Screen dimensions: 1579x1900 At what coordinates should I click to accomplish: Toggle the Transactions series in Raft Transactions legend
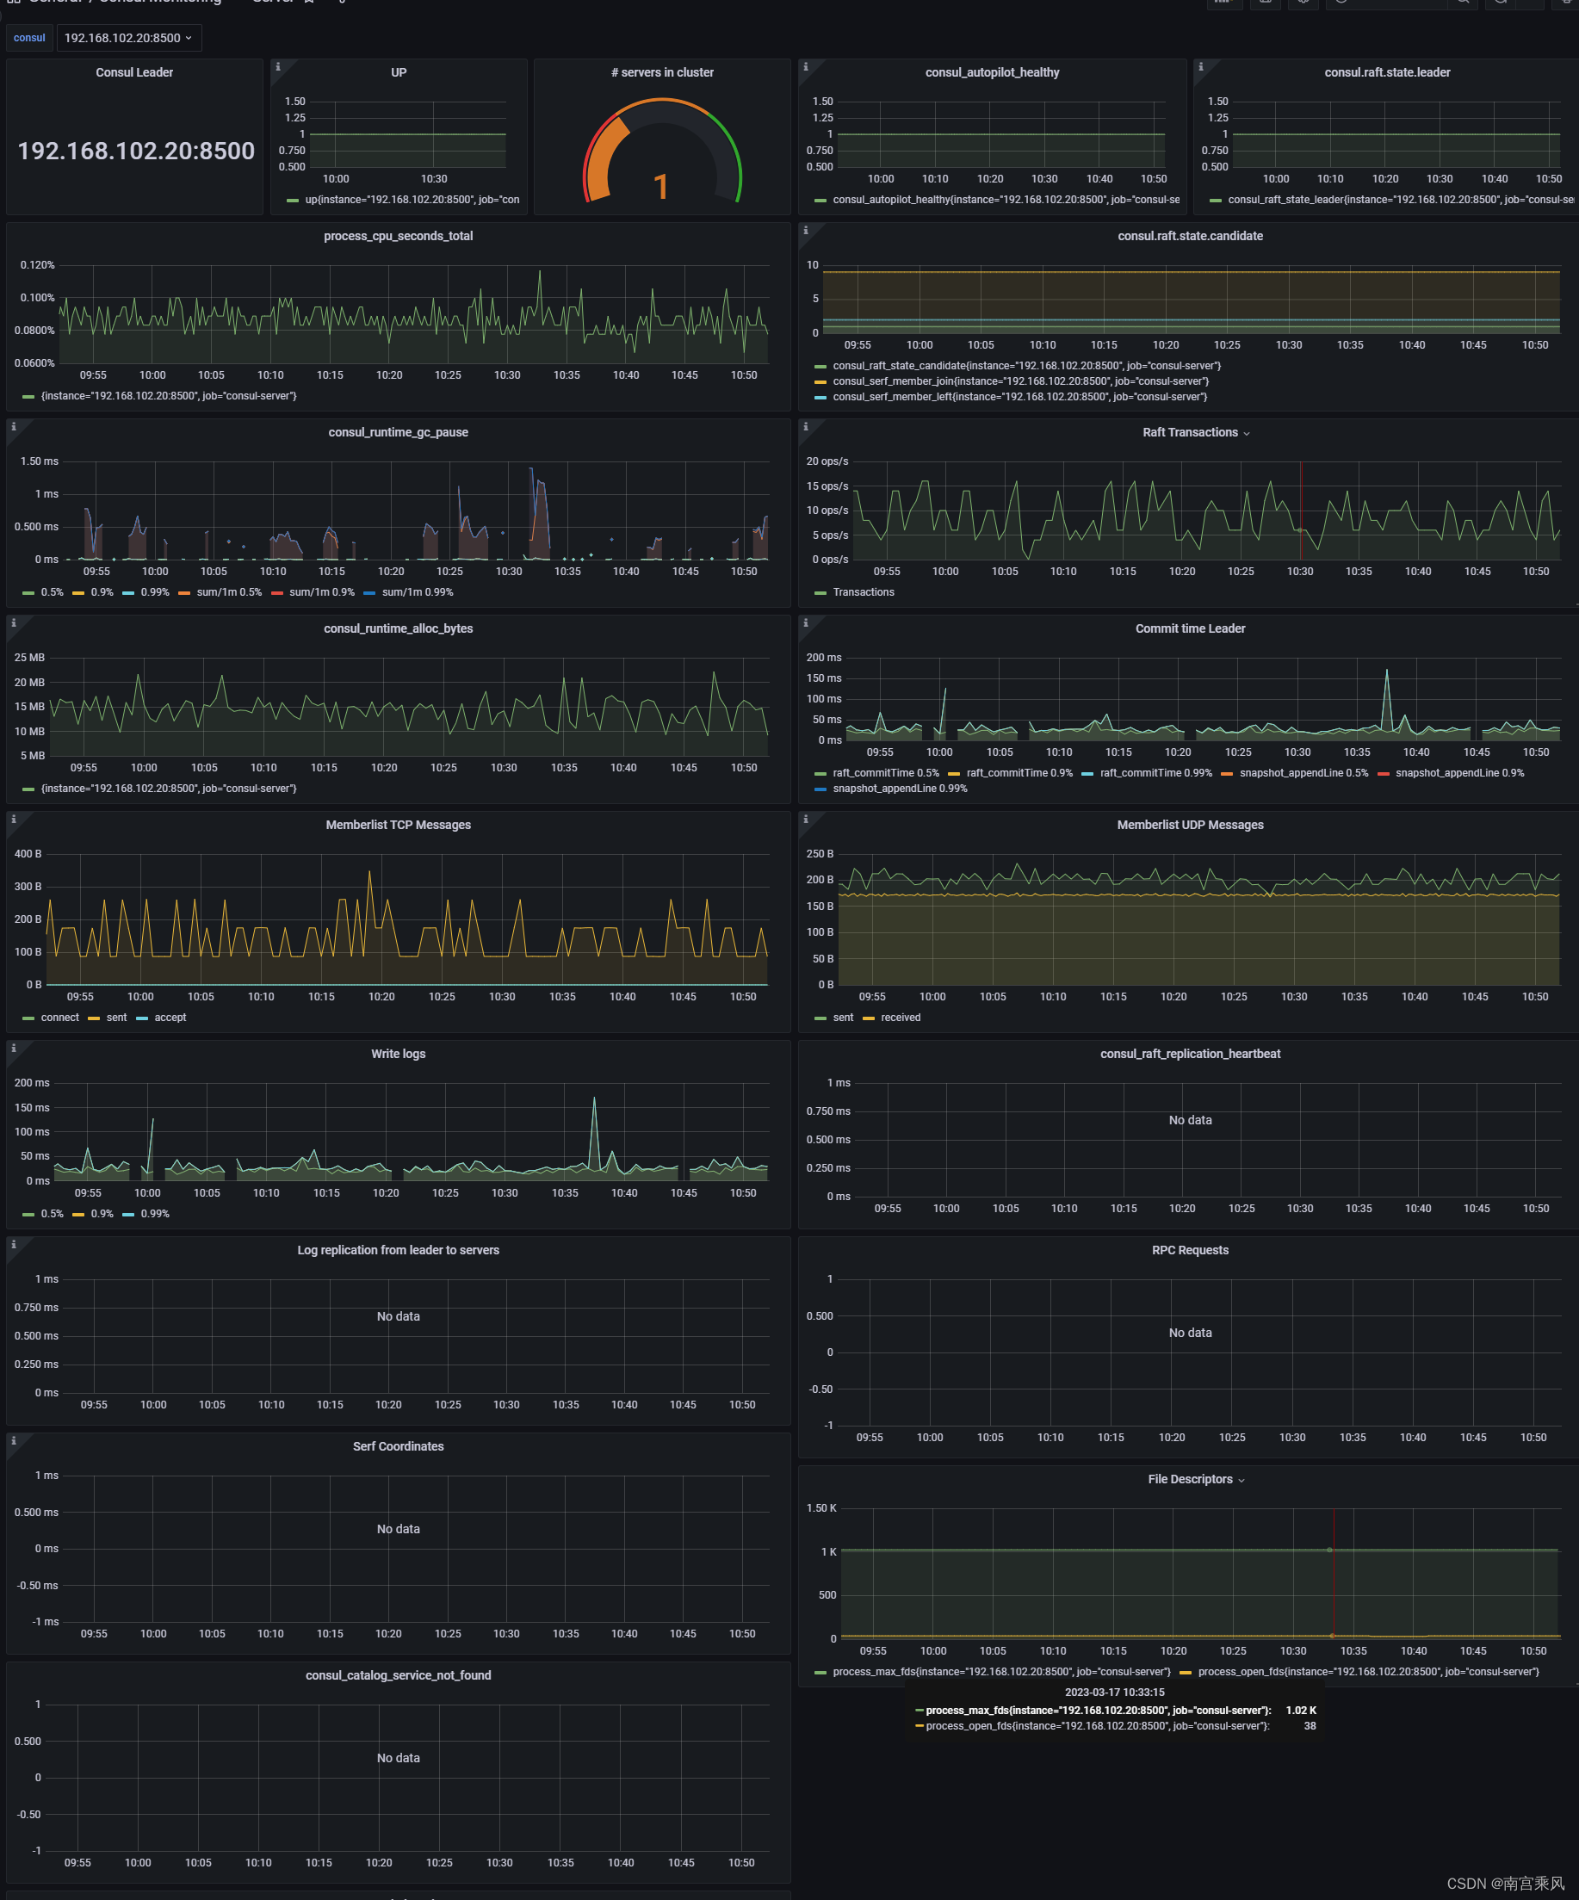click(864, 591)
